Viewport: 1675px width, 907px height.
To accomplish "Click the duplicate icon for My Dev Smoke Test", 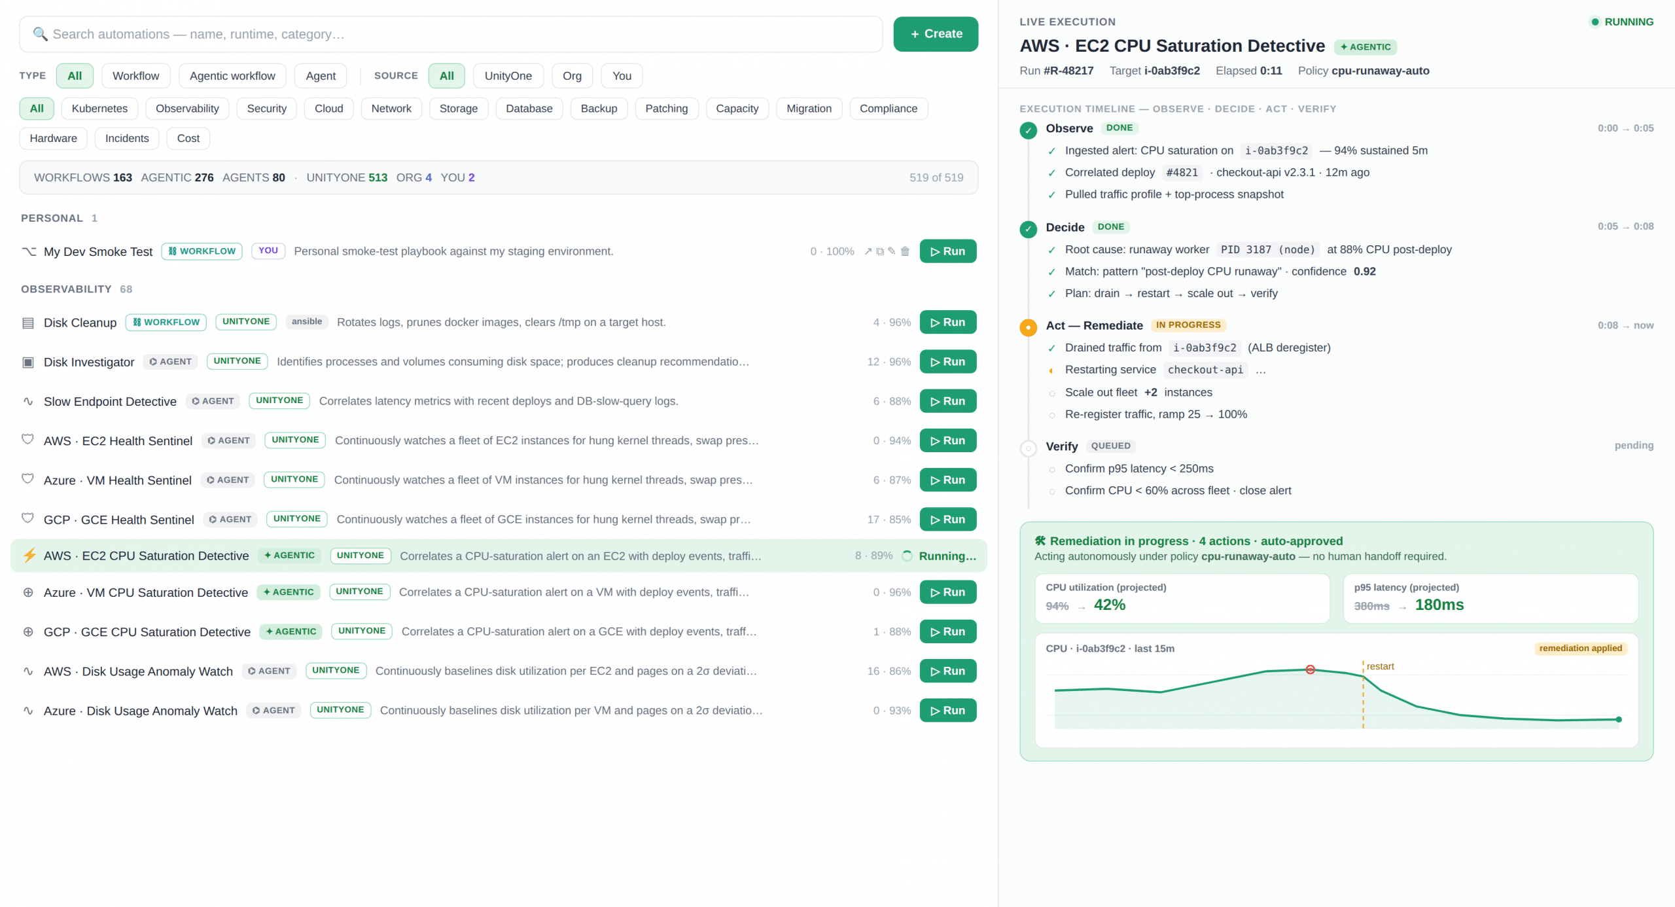I will click(879, 251).
